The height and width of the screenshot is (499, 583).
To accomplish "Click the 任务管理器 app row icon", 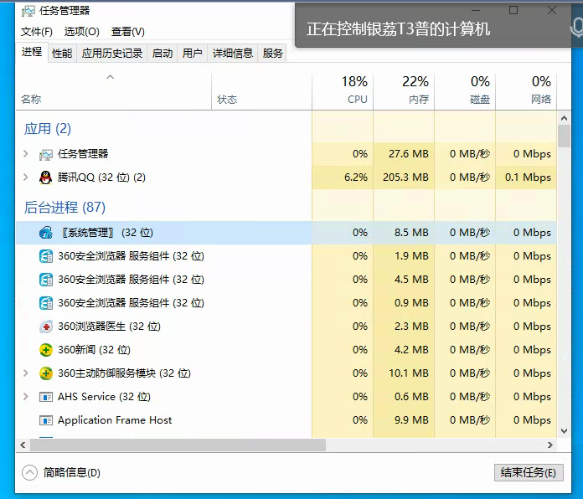I will pos(46,154).
